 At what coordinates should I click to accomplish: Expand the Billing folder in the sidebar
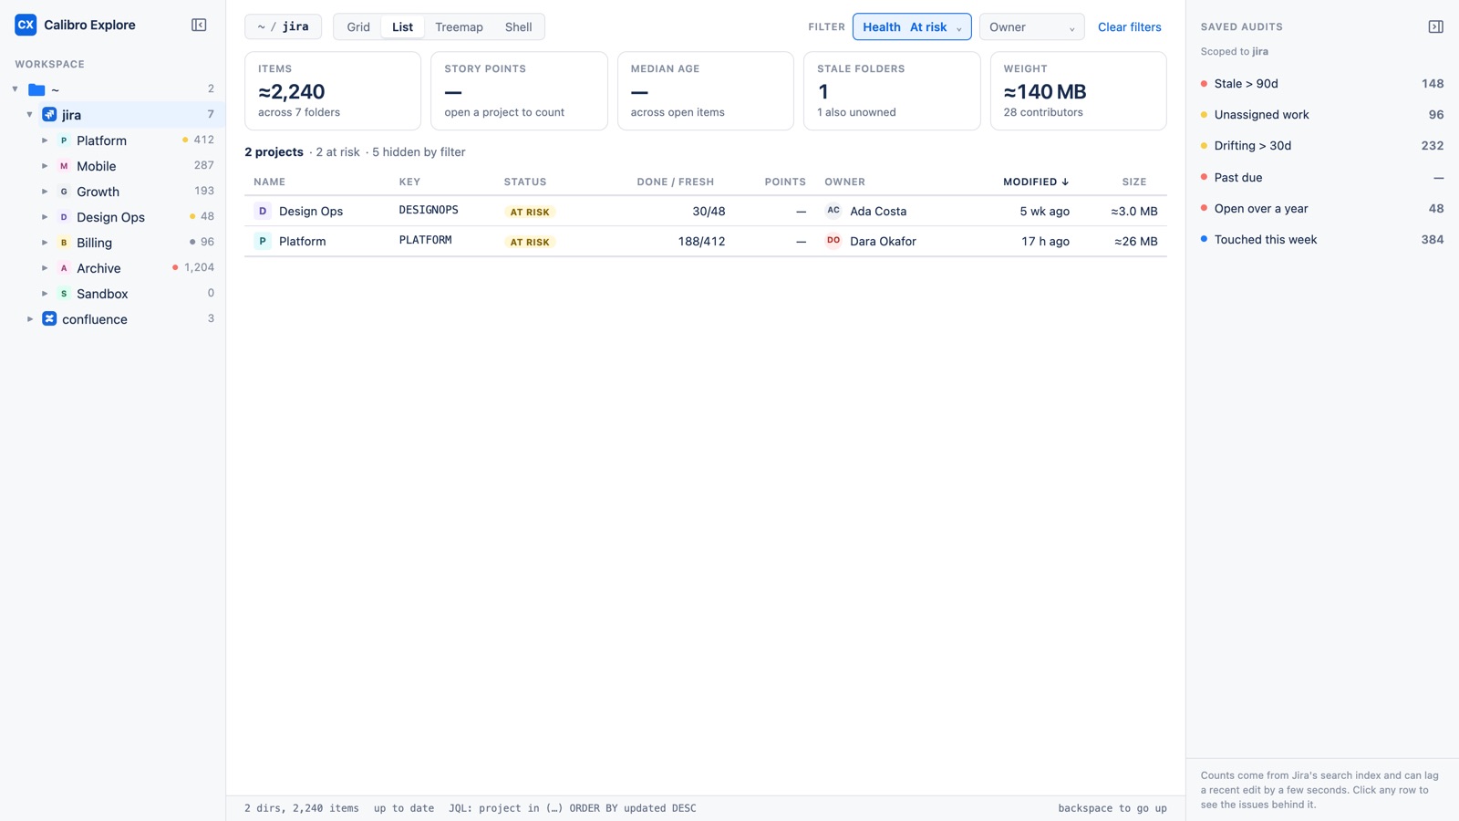point(45,243)
